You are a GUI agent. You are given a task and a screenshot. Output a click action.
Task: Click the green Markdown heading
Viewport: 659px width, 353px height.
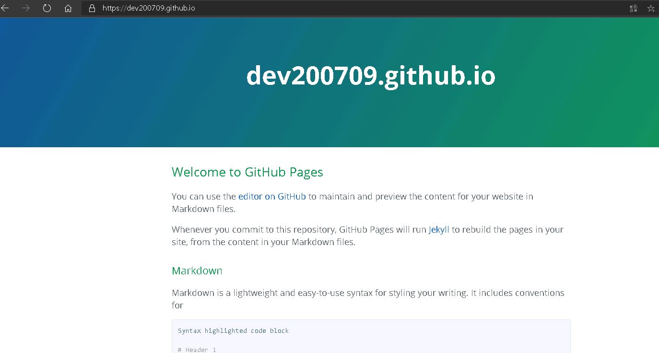[x=197, y=271]
